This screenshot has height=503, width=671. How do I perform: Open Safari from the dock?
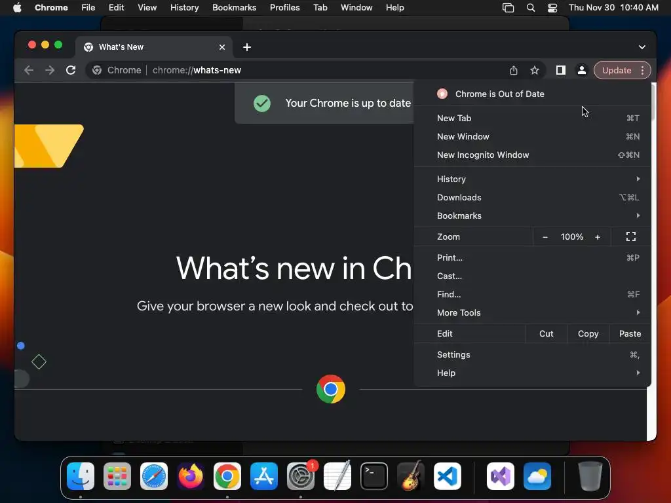(154, 476)
